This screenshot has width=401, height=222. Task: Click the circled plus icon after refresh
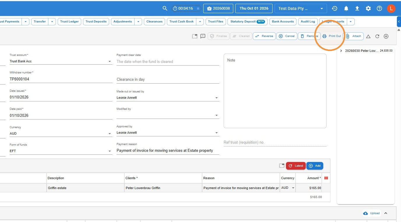(386, 36)
